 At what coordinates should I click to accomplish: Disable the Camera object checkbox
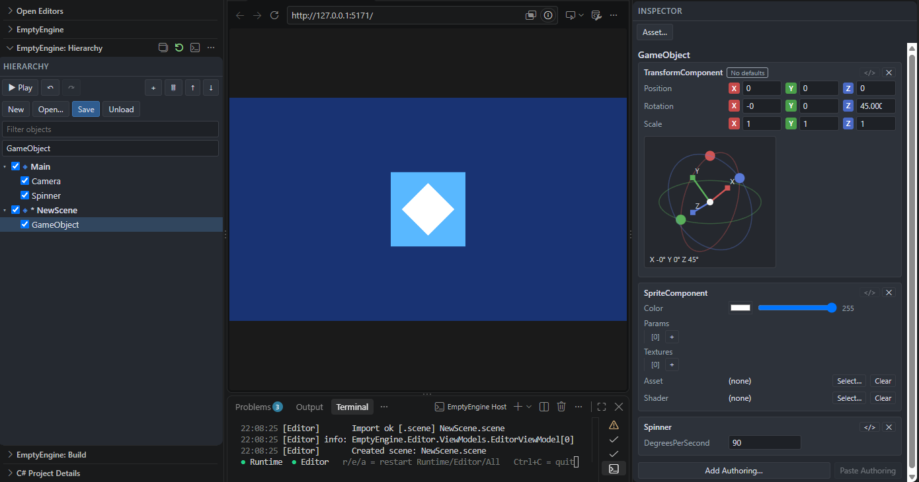point(25,181)
